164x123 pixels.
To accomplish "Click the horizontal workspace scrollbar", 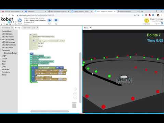I will pos(50,111).
